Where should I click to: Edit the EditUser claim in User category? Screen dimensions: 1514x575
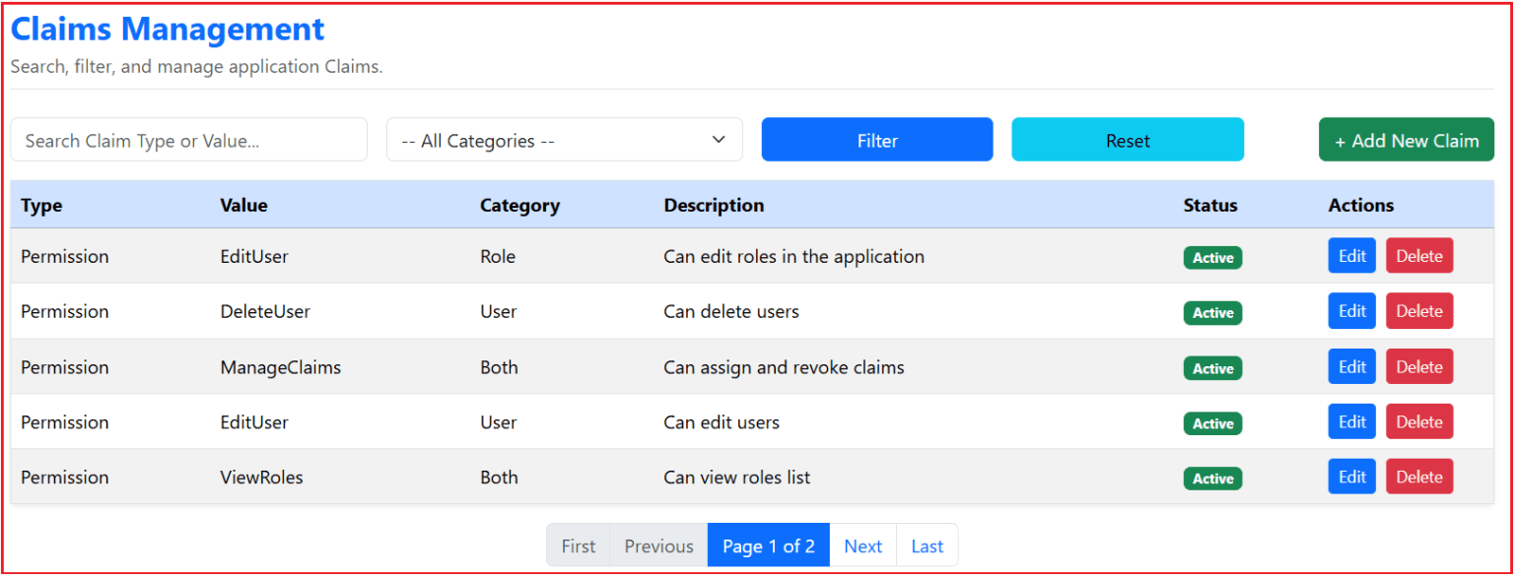click(x=1351, y=420)
